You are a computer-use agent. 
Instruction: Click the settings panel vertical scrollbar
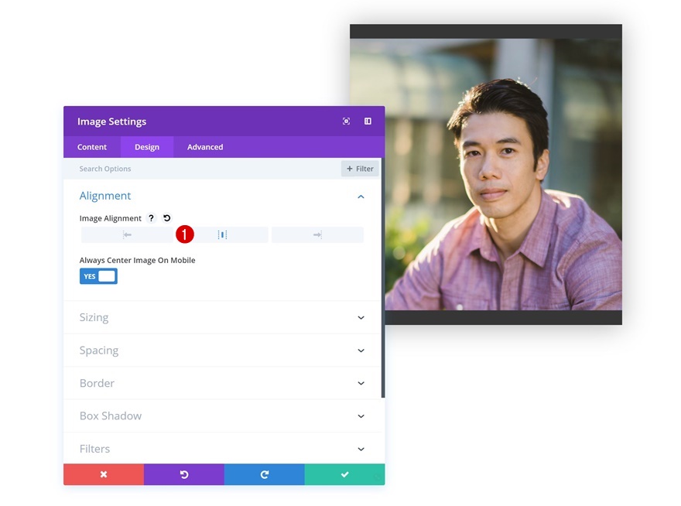coord(383,278)
